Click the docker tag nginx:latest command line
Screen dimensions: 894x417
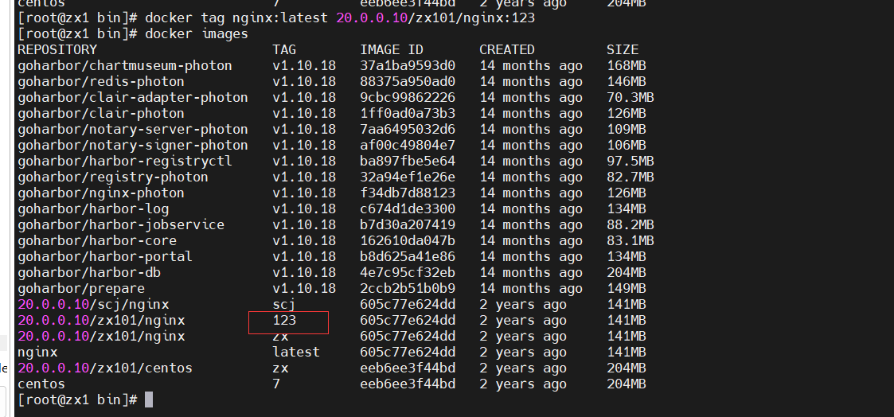tap(276, 18)
